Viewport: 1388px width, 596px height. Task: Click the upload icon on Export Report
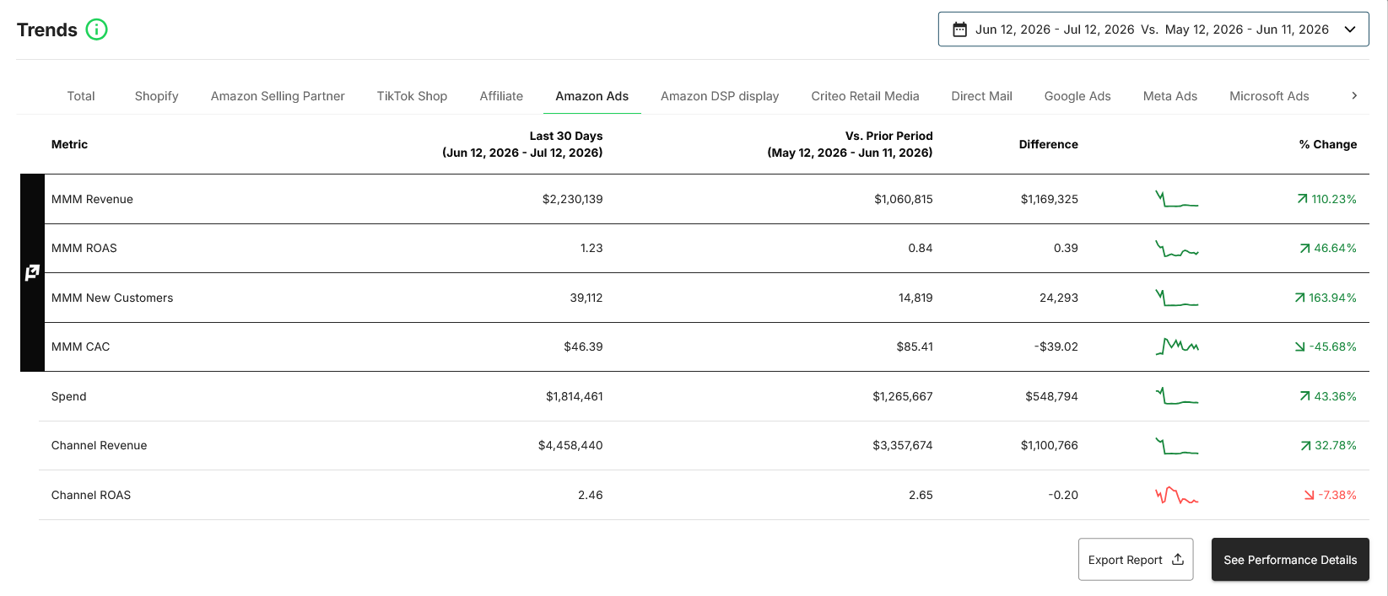(1178, 559)
